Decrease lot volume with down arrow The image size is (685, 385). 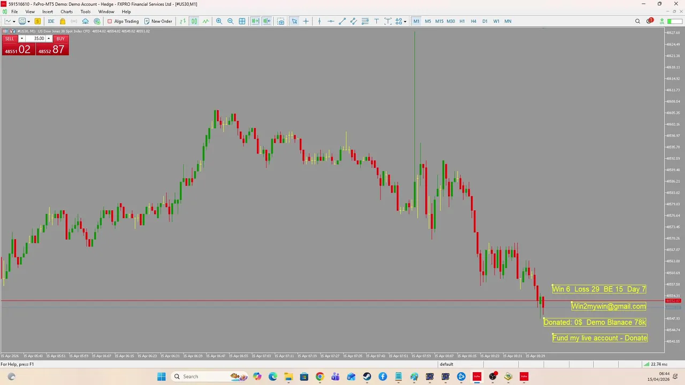(22, 38)
